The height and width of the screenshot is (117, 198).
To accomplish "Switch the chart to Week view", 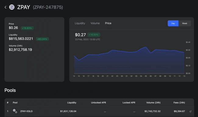I will 185,23.
